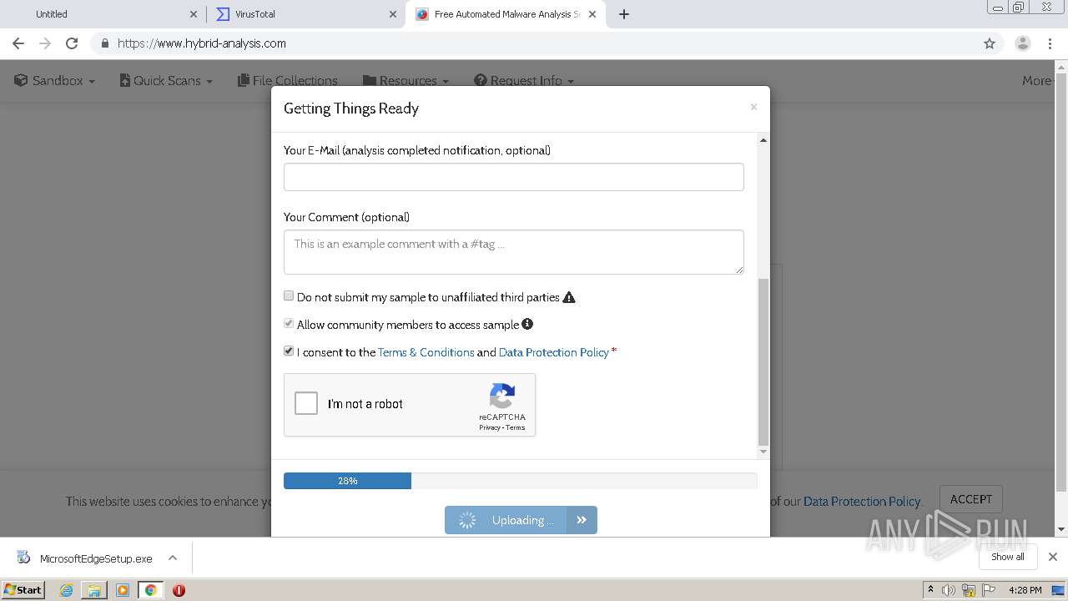Click the dialog scroll-down arrow
1068x601 pixels.
[763, 452]
